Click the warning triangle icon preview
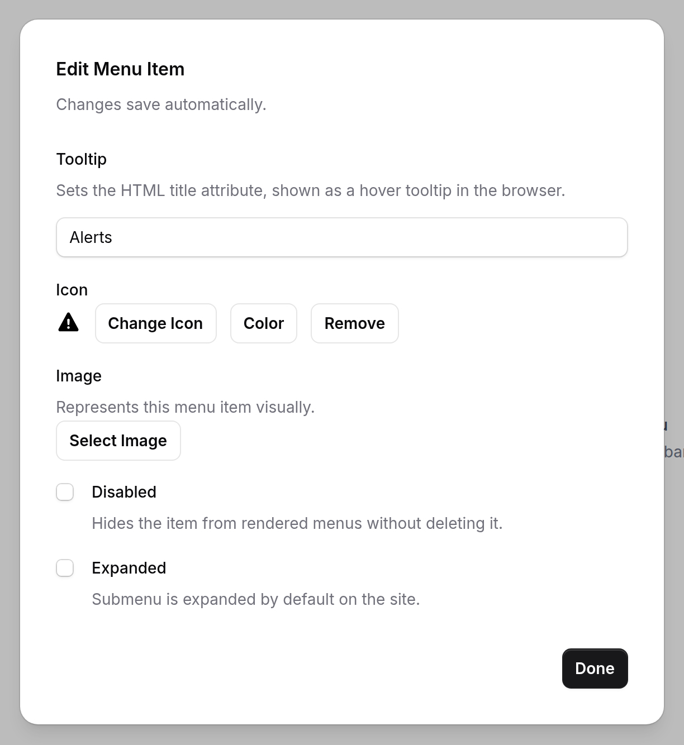Image resolution: width=684 pixels, height=745 pixels. (68, 323)
